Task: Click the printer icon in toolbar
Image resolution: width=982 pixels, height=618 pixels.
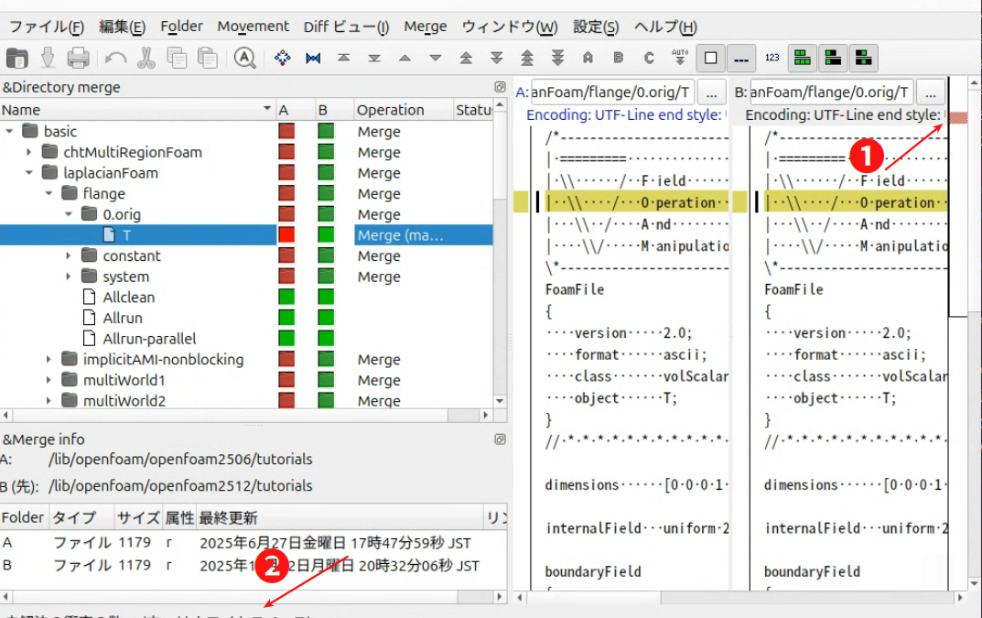Action: 78,58
